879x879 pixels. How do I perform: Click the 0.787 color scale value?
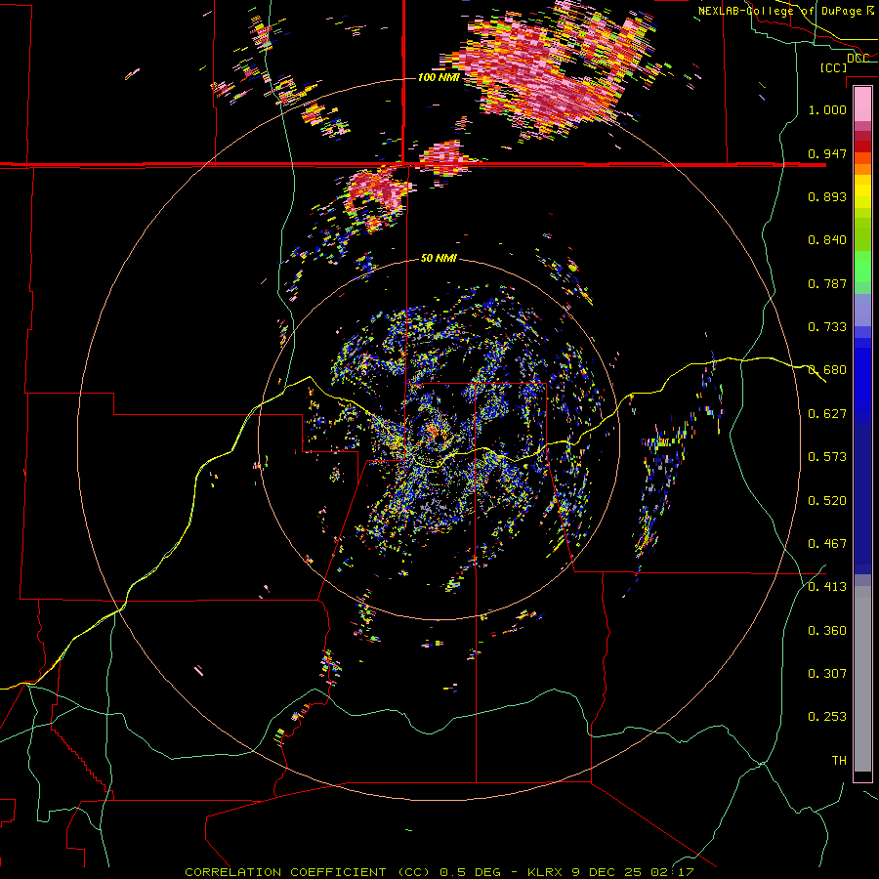pyautogui.click(x=827, y=283)
